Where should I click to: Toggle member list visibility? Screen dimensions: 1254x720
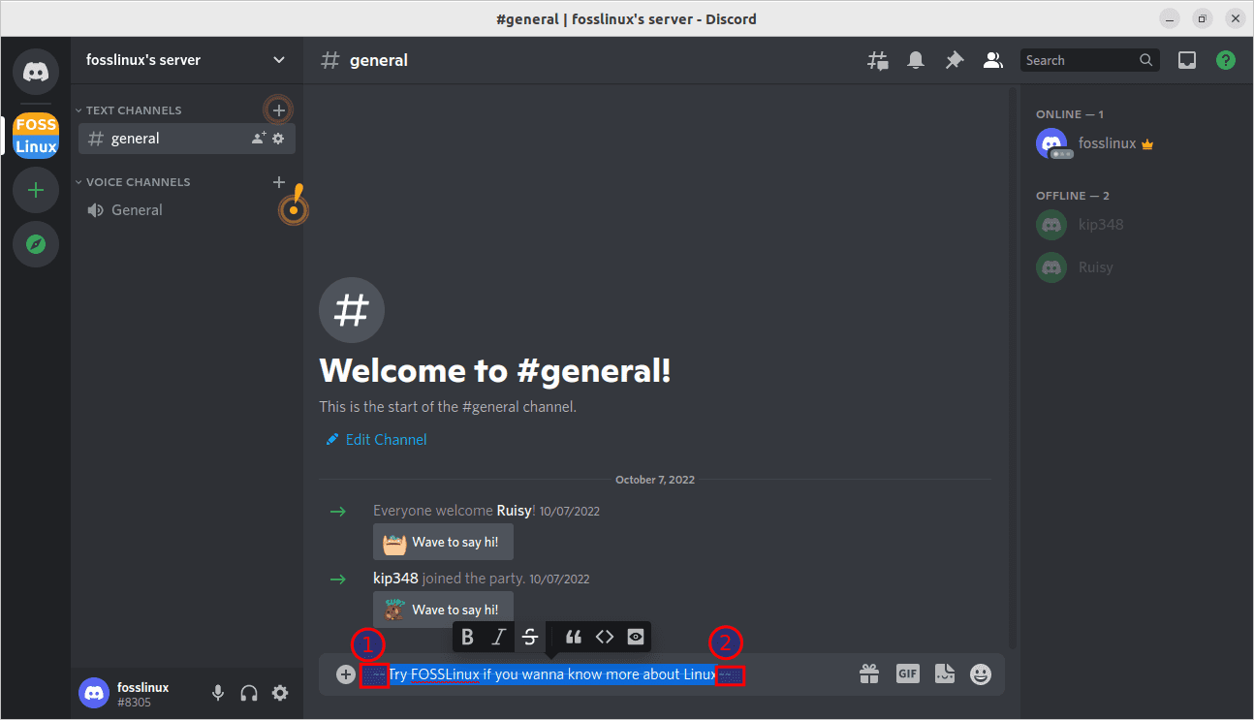pyautogui.click(x=993, y=60)
